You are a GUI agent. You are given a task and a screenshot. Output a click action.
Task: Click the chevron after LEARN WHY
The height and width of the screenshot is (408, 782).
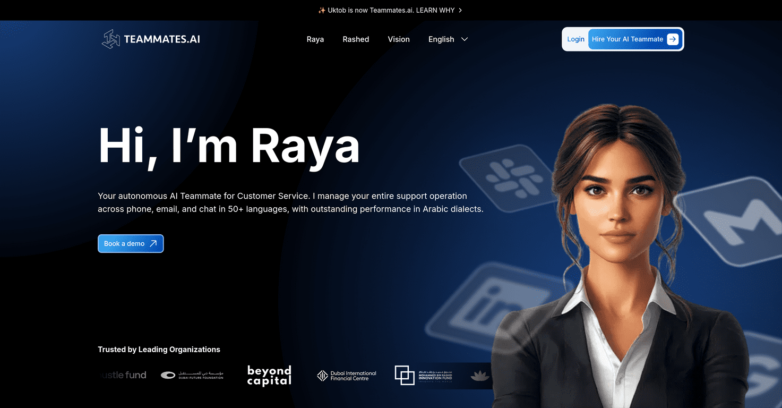[x=460, y=10]
